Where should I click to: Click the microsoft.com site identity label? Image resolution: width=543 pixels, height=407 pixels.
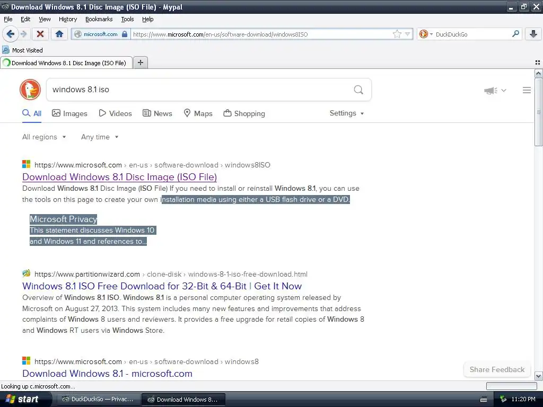tap(100, 34)
